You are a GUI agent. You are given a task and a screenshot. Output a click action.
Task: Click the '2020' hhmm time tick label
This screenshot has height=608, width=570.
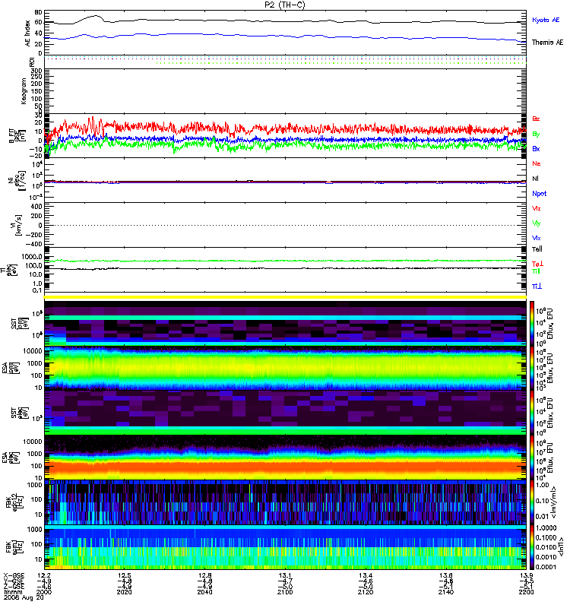(x=124, y=592)
